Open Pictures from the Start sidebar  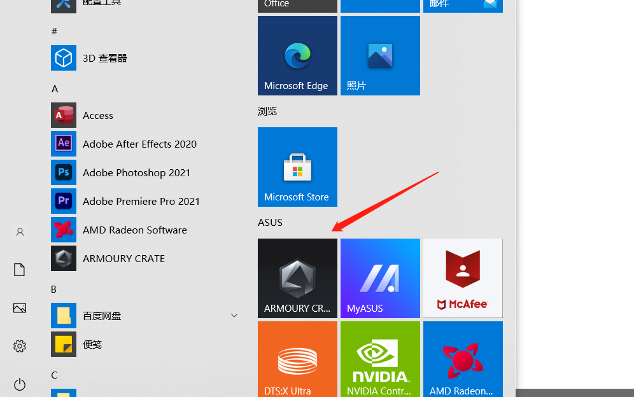point(20,308)
